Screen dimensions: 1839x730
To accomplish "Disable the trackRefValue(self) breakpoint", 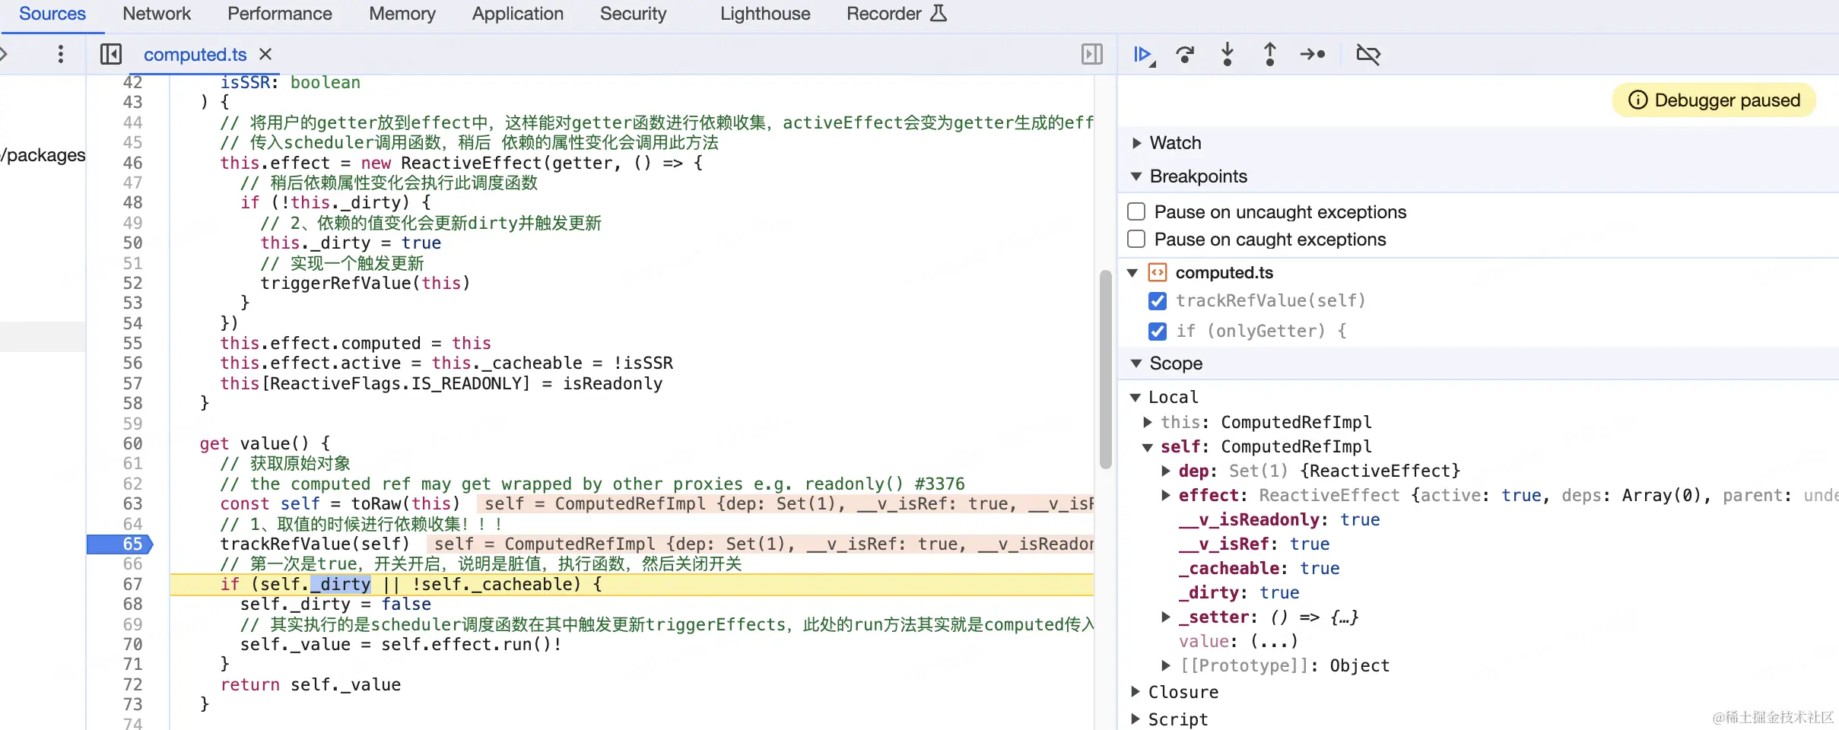I will tap(1157, 301).
